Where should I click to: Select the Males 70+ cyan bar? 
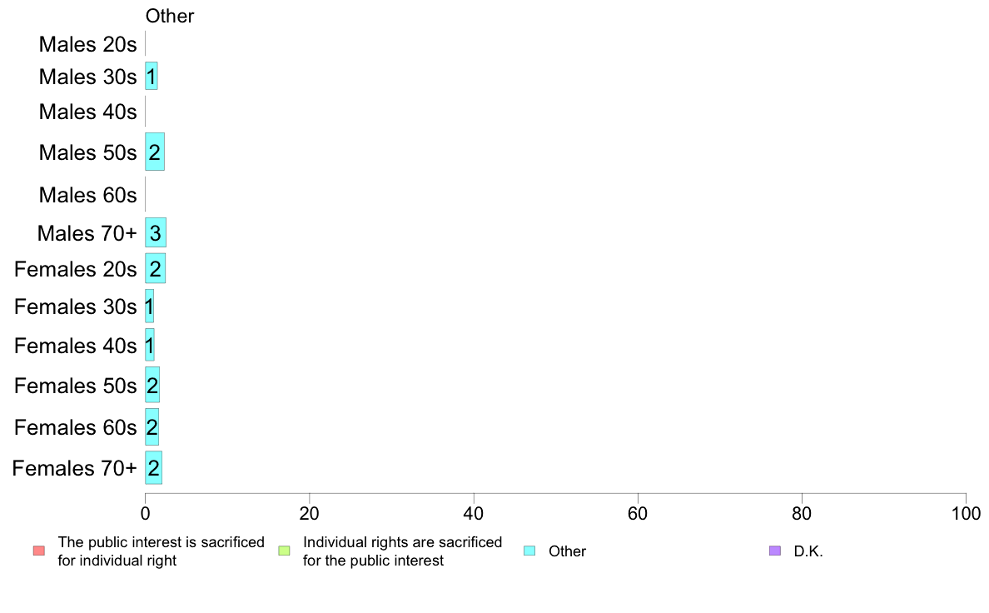(156, 232)
